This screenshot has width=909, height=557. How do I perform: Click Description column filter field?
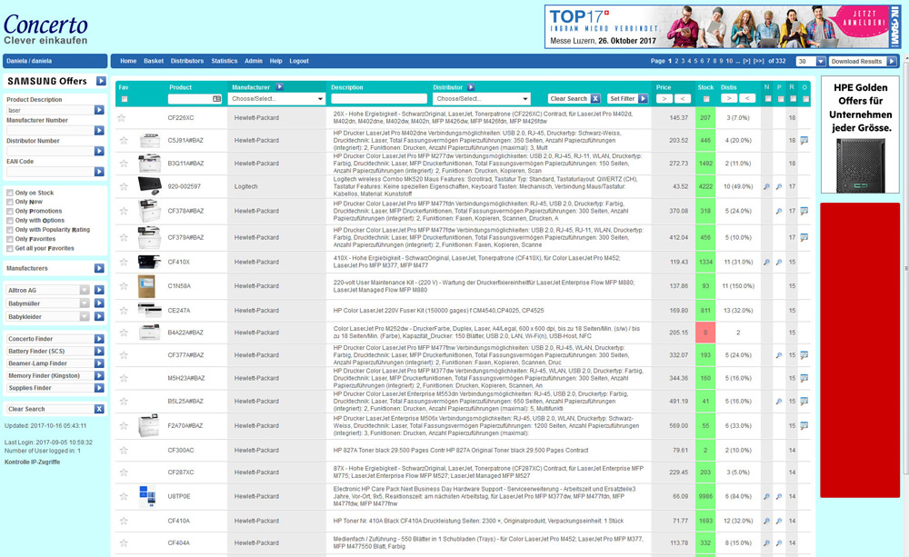click(x=378, y=99)
